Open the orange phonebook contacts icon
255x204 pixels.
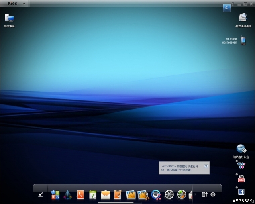[x=80, y=194]
